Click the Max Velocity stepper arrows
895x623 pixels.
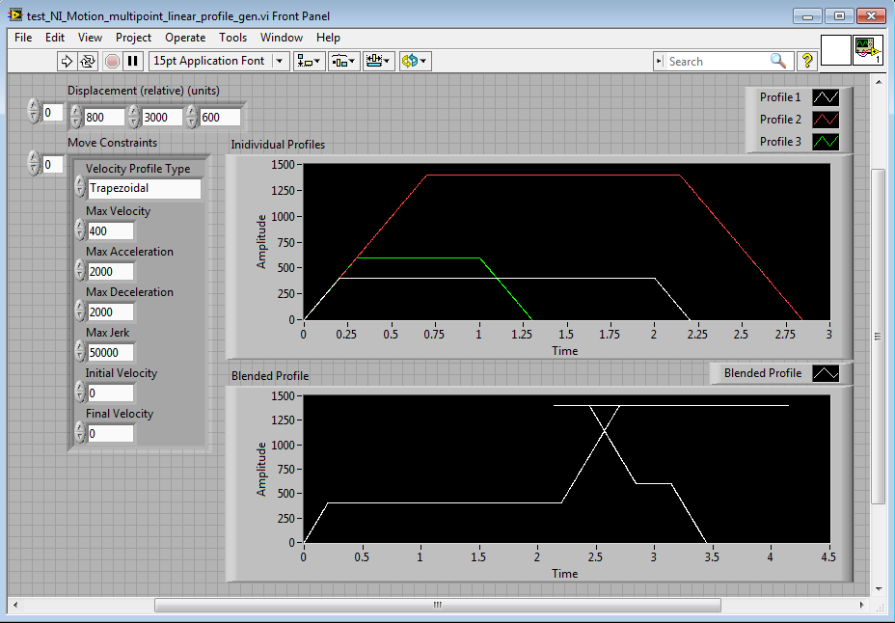tap(80, 230)
